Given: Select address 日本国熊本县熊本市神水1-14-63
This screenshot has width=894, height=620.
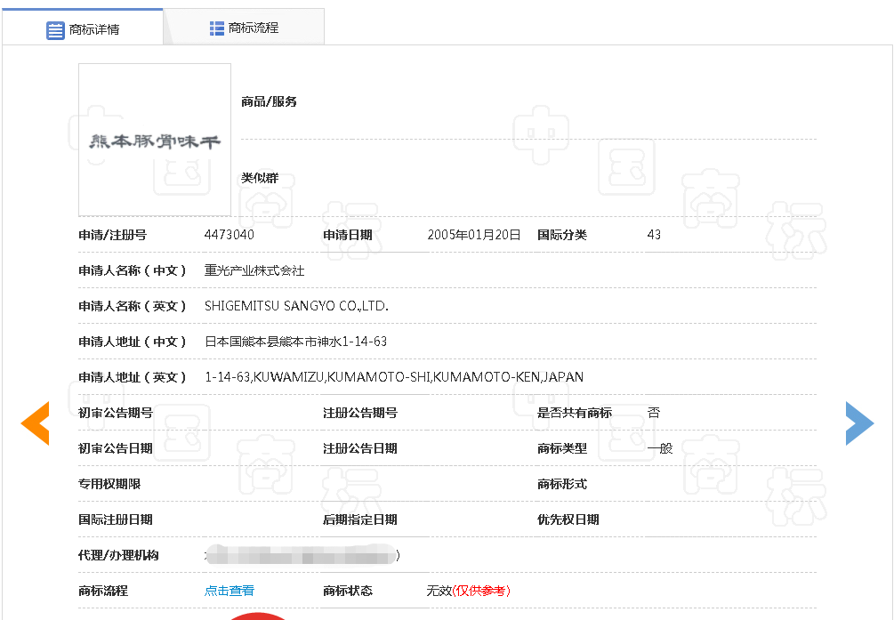Looking at the screenshot, I should [x=296, y=341].
